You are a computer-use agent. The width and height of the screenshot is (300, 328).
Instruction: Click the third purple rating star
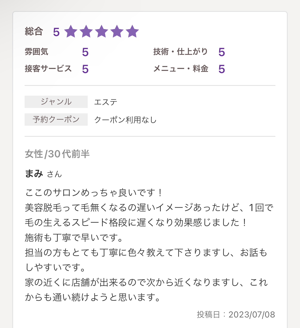pos(102,31)
